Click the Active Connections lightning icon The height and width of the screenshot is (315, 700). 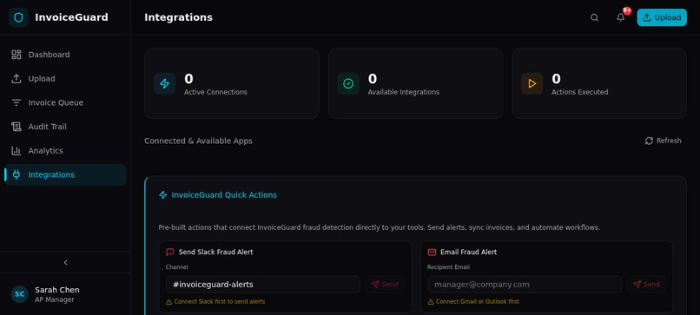point(165,83)
